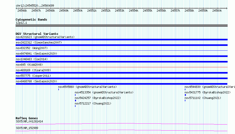Open the nsv1046463 Coe2014 variant label

32,59
